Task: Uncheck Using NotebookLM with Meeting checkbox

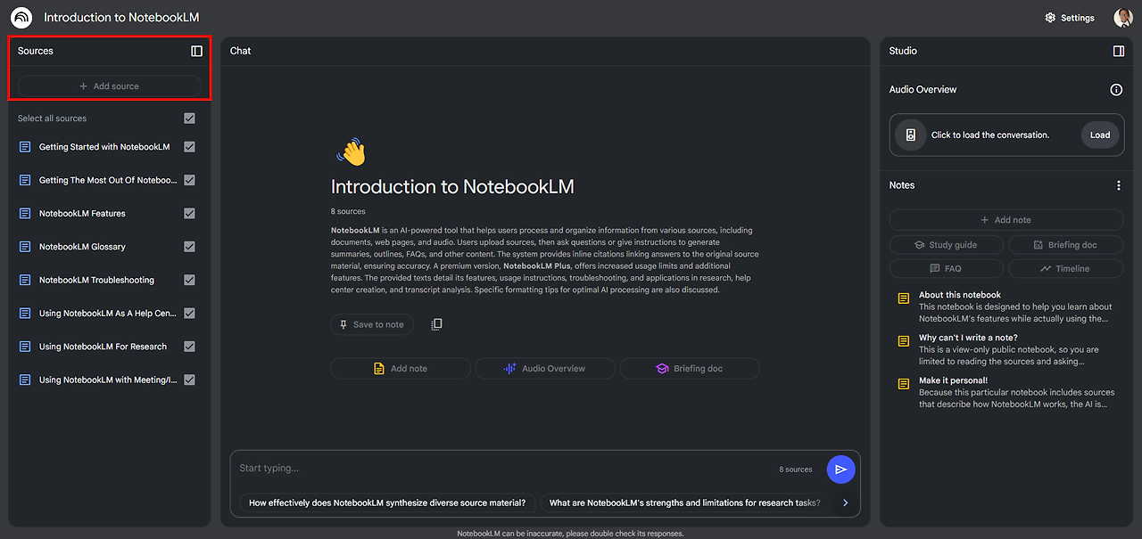Action: coord(189,380)
